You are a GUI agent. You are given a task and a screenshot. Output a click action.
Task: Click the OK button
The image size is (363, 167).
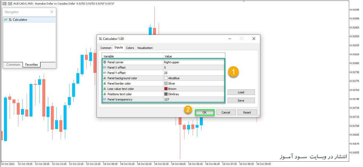(204, 112)
